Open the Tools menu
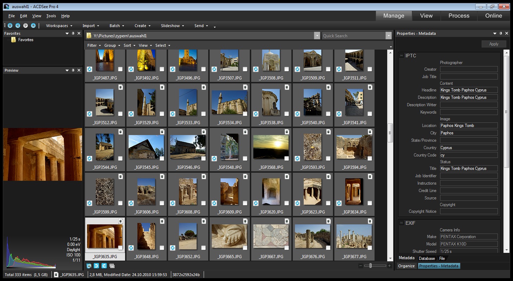 51,16
